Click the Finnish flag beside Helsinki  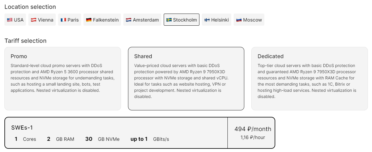click(x=207, y=20)
